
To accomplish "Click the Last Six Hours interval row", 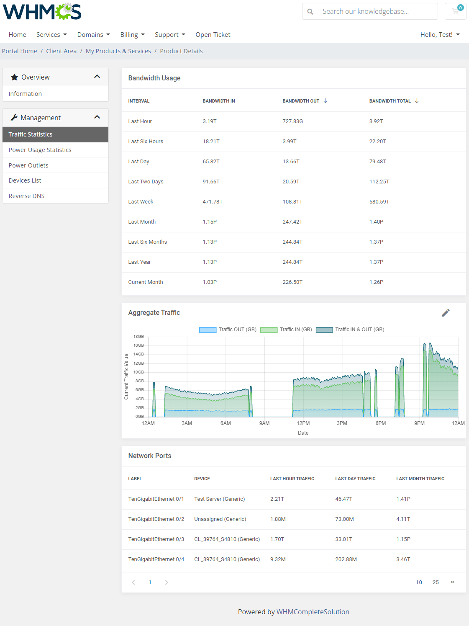I will [x=294, y=142].
